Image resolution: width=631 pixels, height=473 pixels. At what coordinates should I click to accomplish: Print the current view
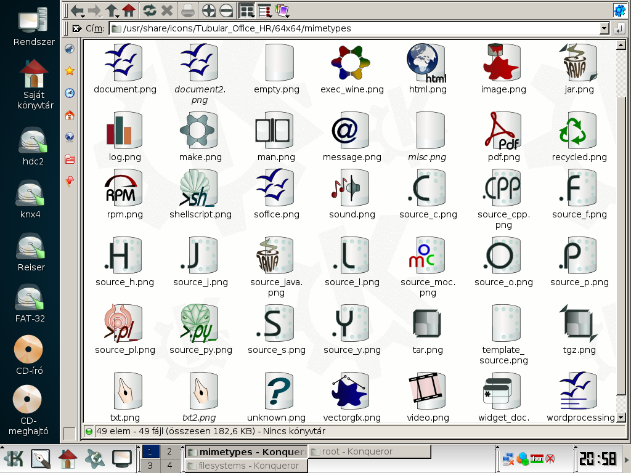pyautogui.click(x=187, y=10)
